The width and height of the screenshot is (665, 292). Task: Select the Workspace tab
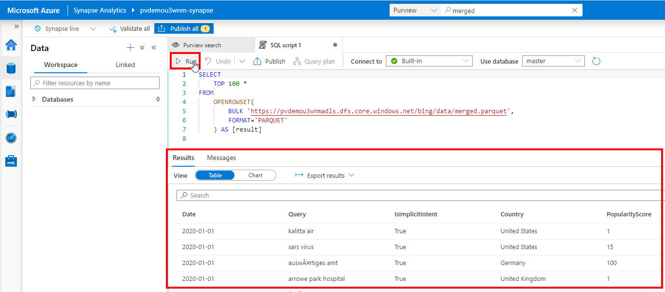61,65
